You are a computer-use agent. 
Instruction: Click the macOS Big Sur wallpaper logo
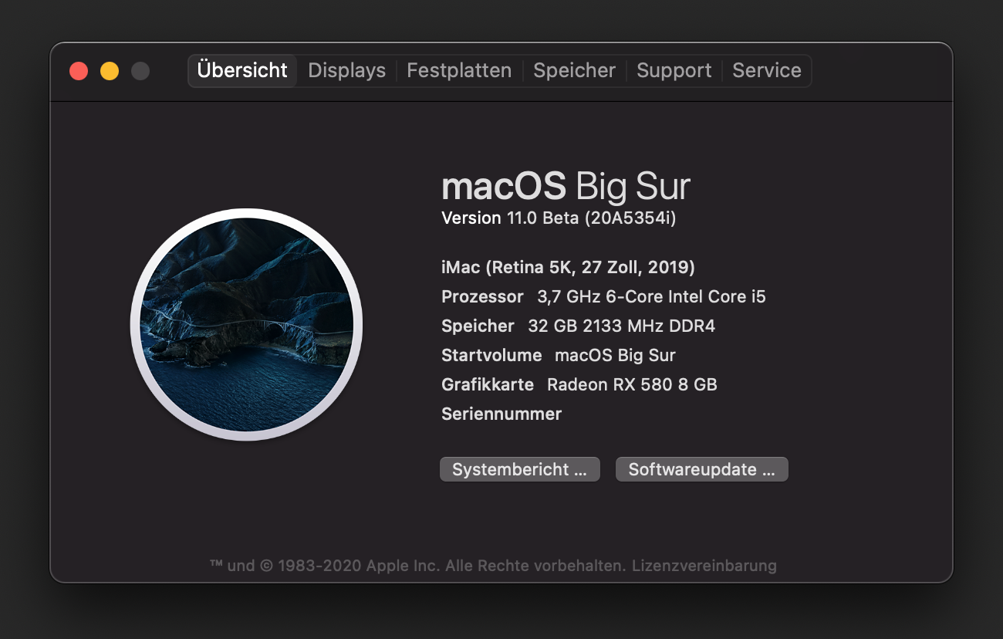(x=246, y=324)
